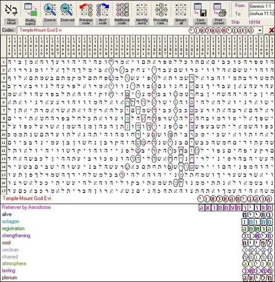Image resolution: width=275 pixels, height=282 pixels.
Task: Select the 'registration' term in the list
Action: tap(13, 229)
